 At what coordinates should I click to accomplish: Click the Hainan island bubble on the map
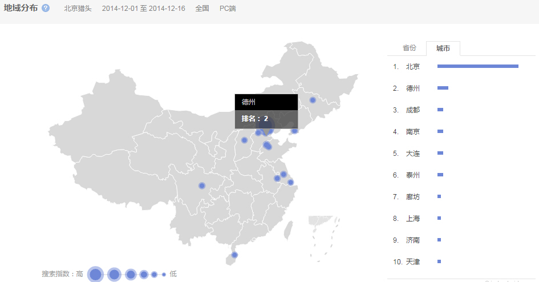234,255
